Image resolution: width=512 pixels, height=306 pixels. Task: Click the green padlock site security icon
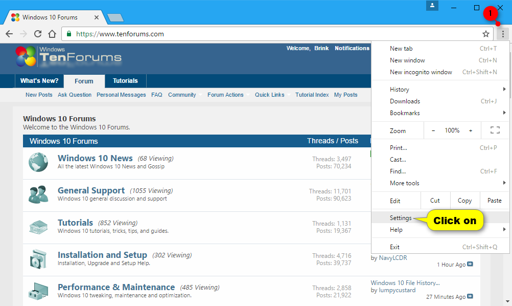click(69, 34)
